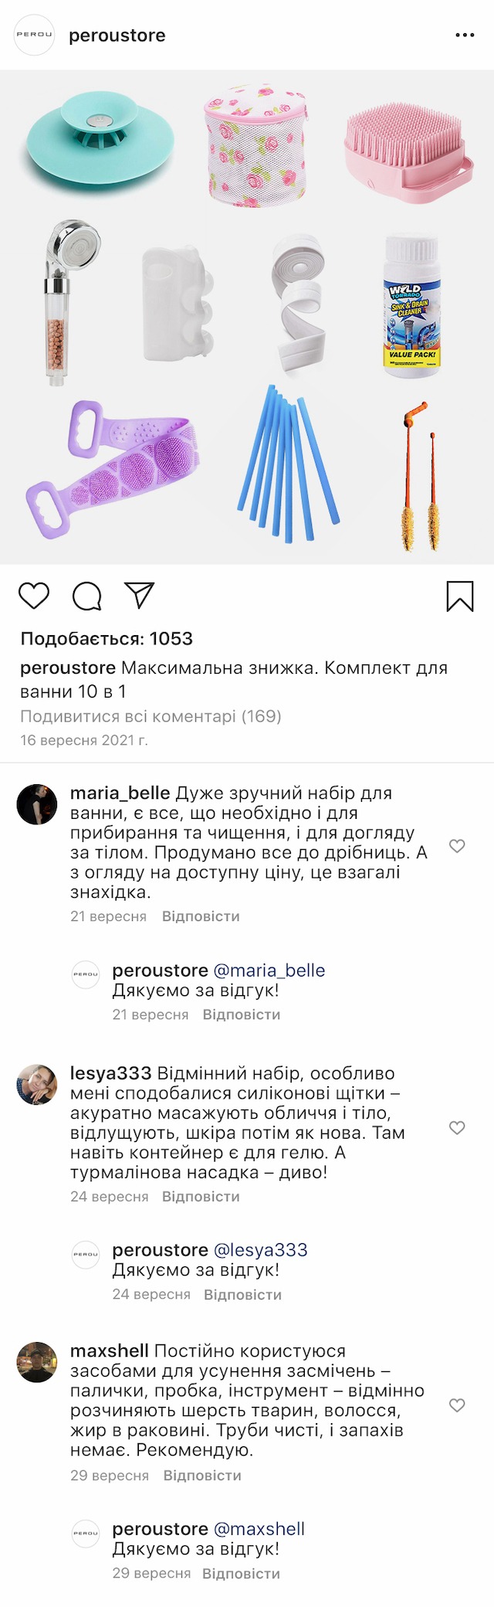Like maxshell's comment

point(457,1405)
